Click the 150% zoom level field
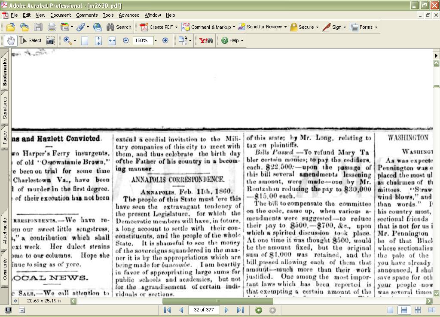The height and width of the screenshot is (317, 440). [x=143, y=41]
